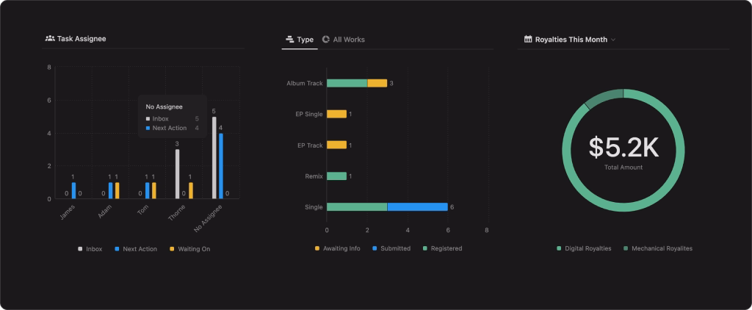The width and height of the screenshot is (752, 310).
Task: Click the Single axis label
Action: click(x=314, y=207)
